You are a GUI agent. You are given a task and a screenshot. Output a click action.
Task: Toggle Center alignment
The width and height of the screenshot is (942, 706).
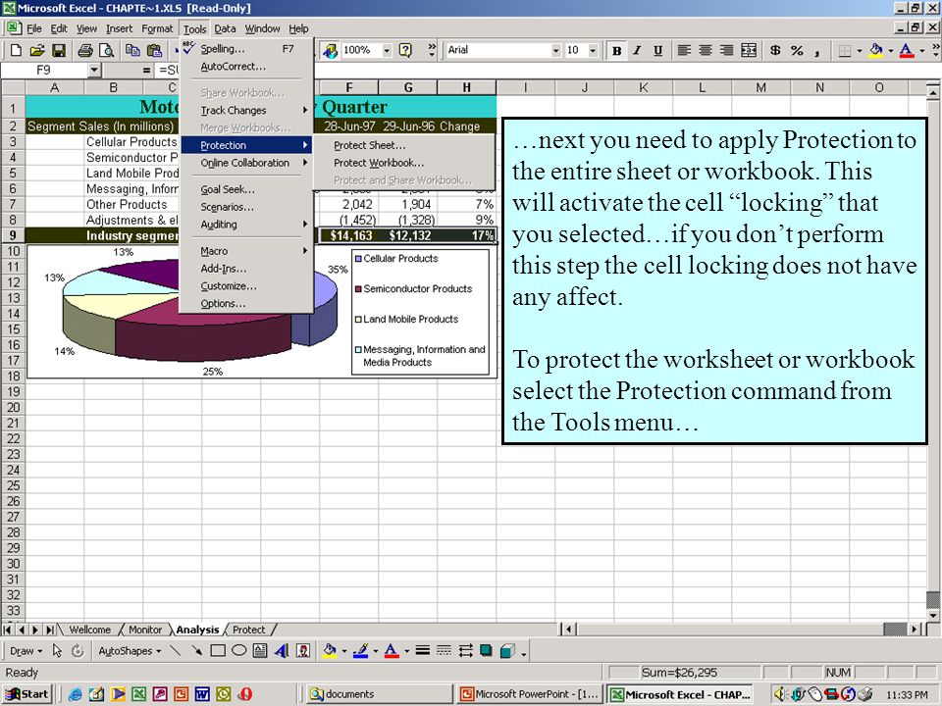pyautogui.click(x=706, y=50)
